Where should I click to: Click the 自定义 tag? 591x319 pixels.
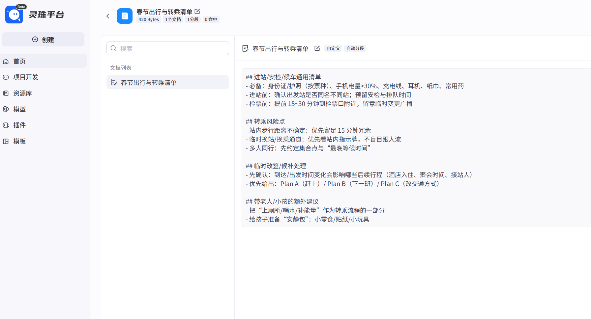(333, 48)
